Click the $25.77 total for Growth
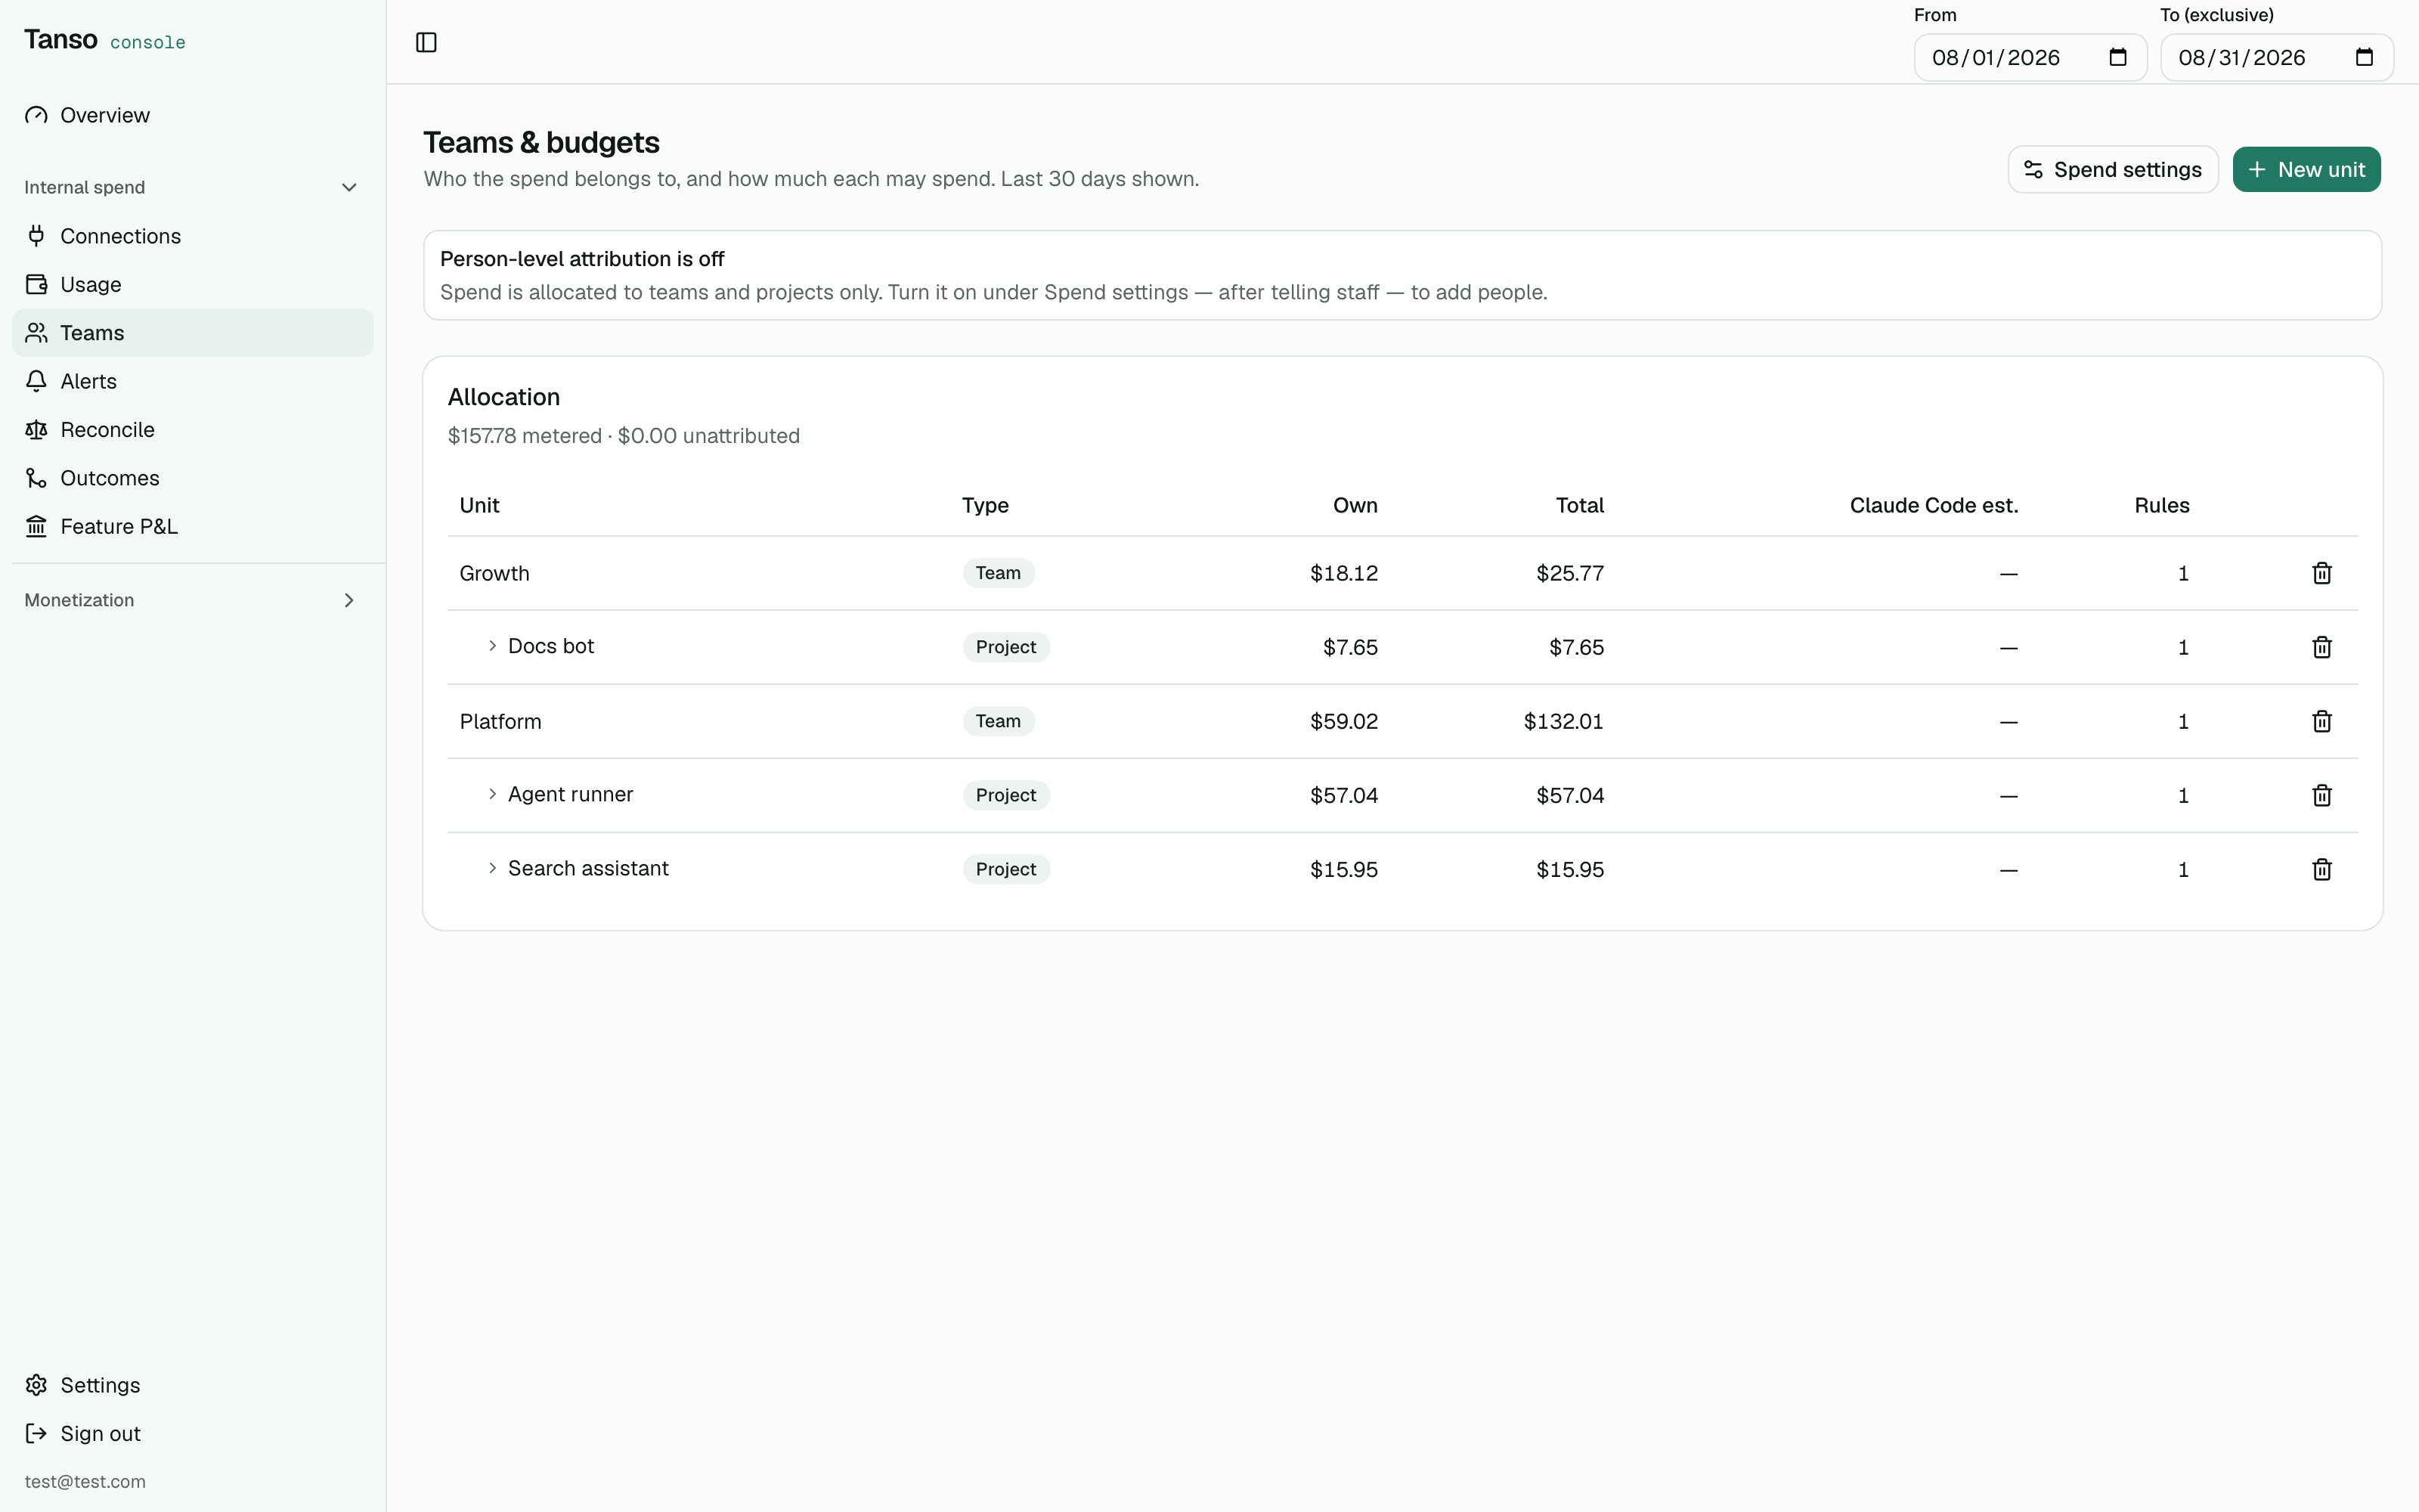Image resolution: width=2419 pixels, height=1512 pixels. click(x=1570, y=573)
